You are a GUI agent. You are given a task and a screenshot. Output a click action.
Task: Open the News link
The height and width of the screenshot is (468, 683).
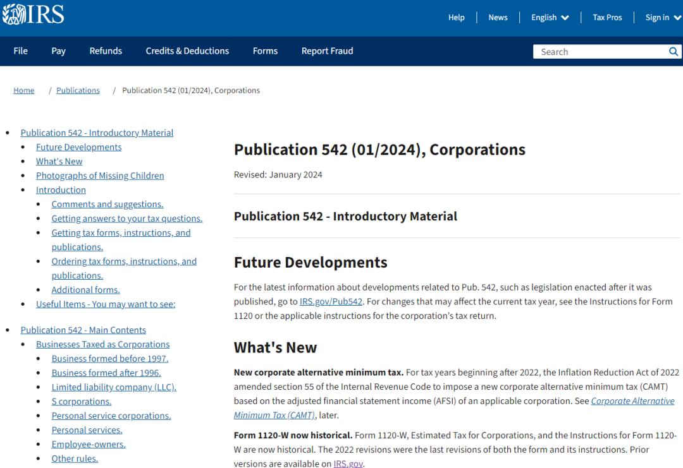(498, 18)
